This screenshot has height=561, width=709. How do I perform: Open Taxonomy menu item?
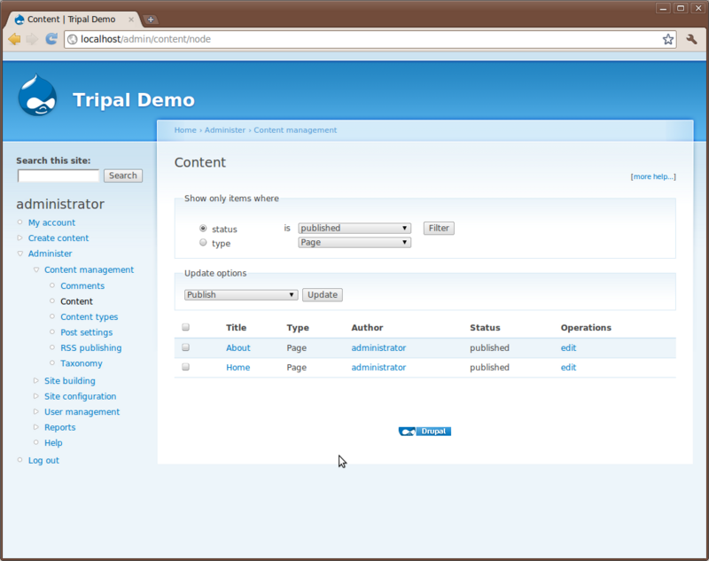point(82,363)
